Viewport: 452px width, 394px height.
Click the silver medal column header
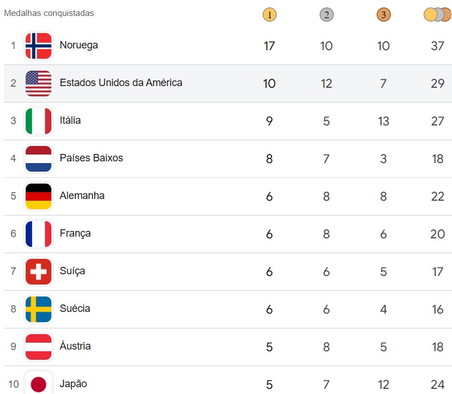(x=326, y=15)
